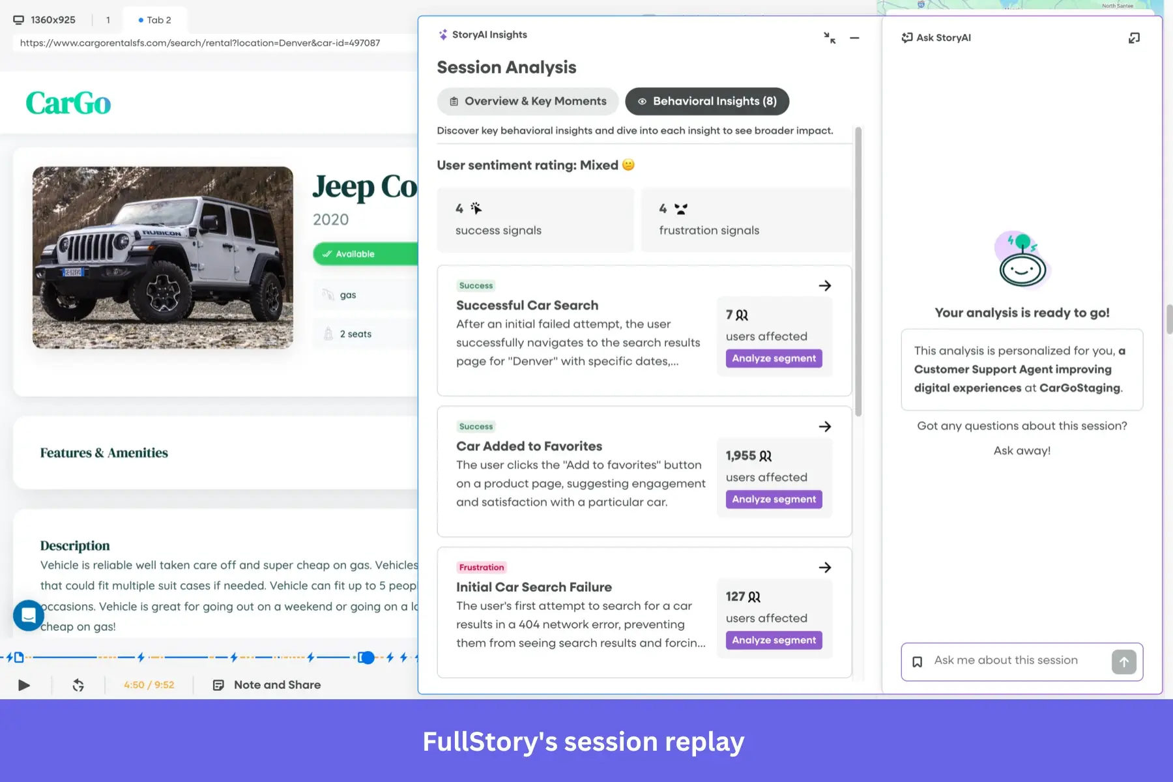Expand the Initial Car Search Failure insight

point(824,567)
